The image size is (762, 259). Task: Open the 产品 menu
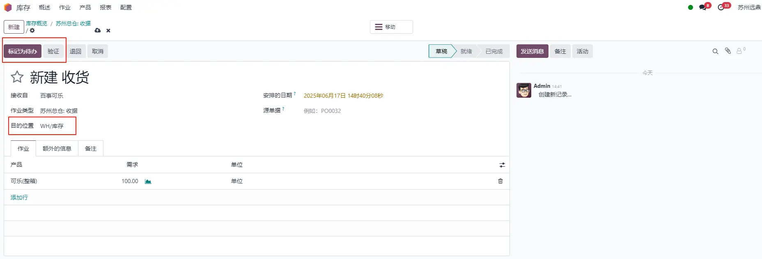[85, 7]
